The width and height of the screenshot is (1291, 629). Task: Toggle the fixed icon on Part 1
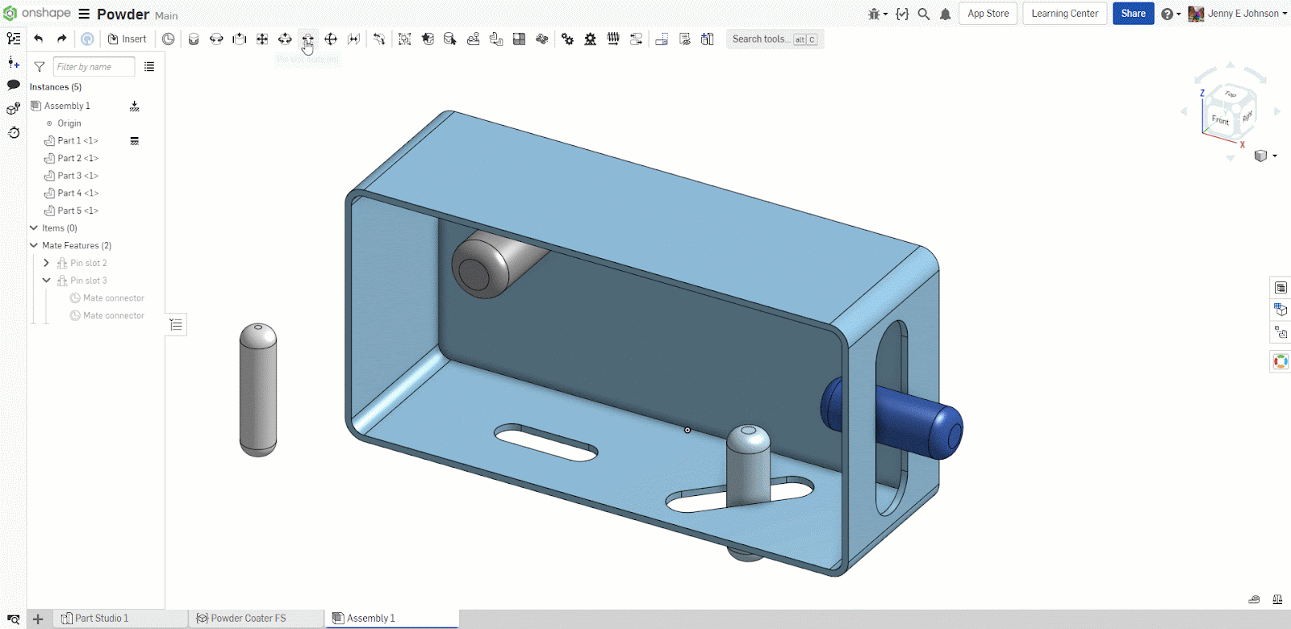tap(134, 141)
